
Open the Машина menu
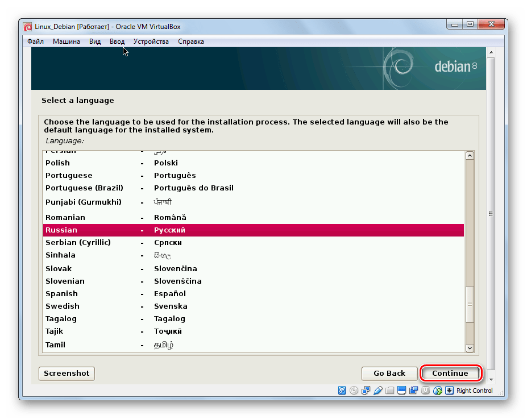tap(67, 42)
